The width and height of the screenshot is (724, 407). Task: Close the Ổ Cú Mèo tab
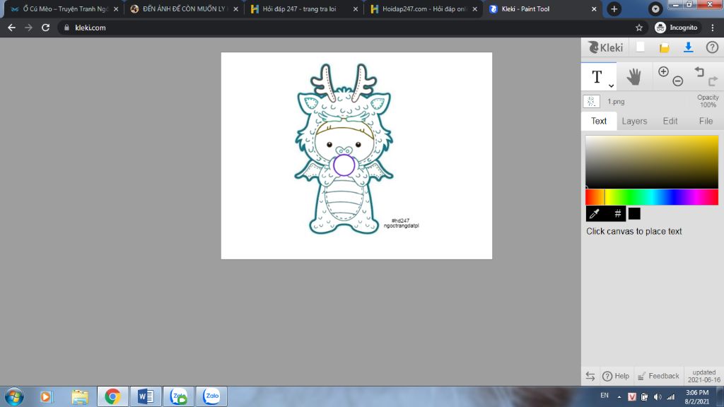pyautogui.click(x=115, y=8)
